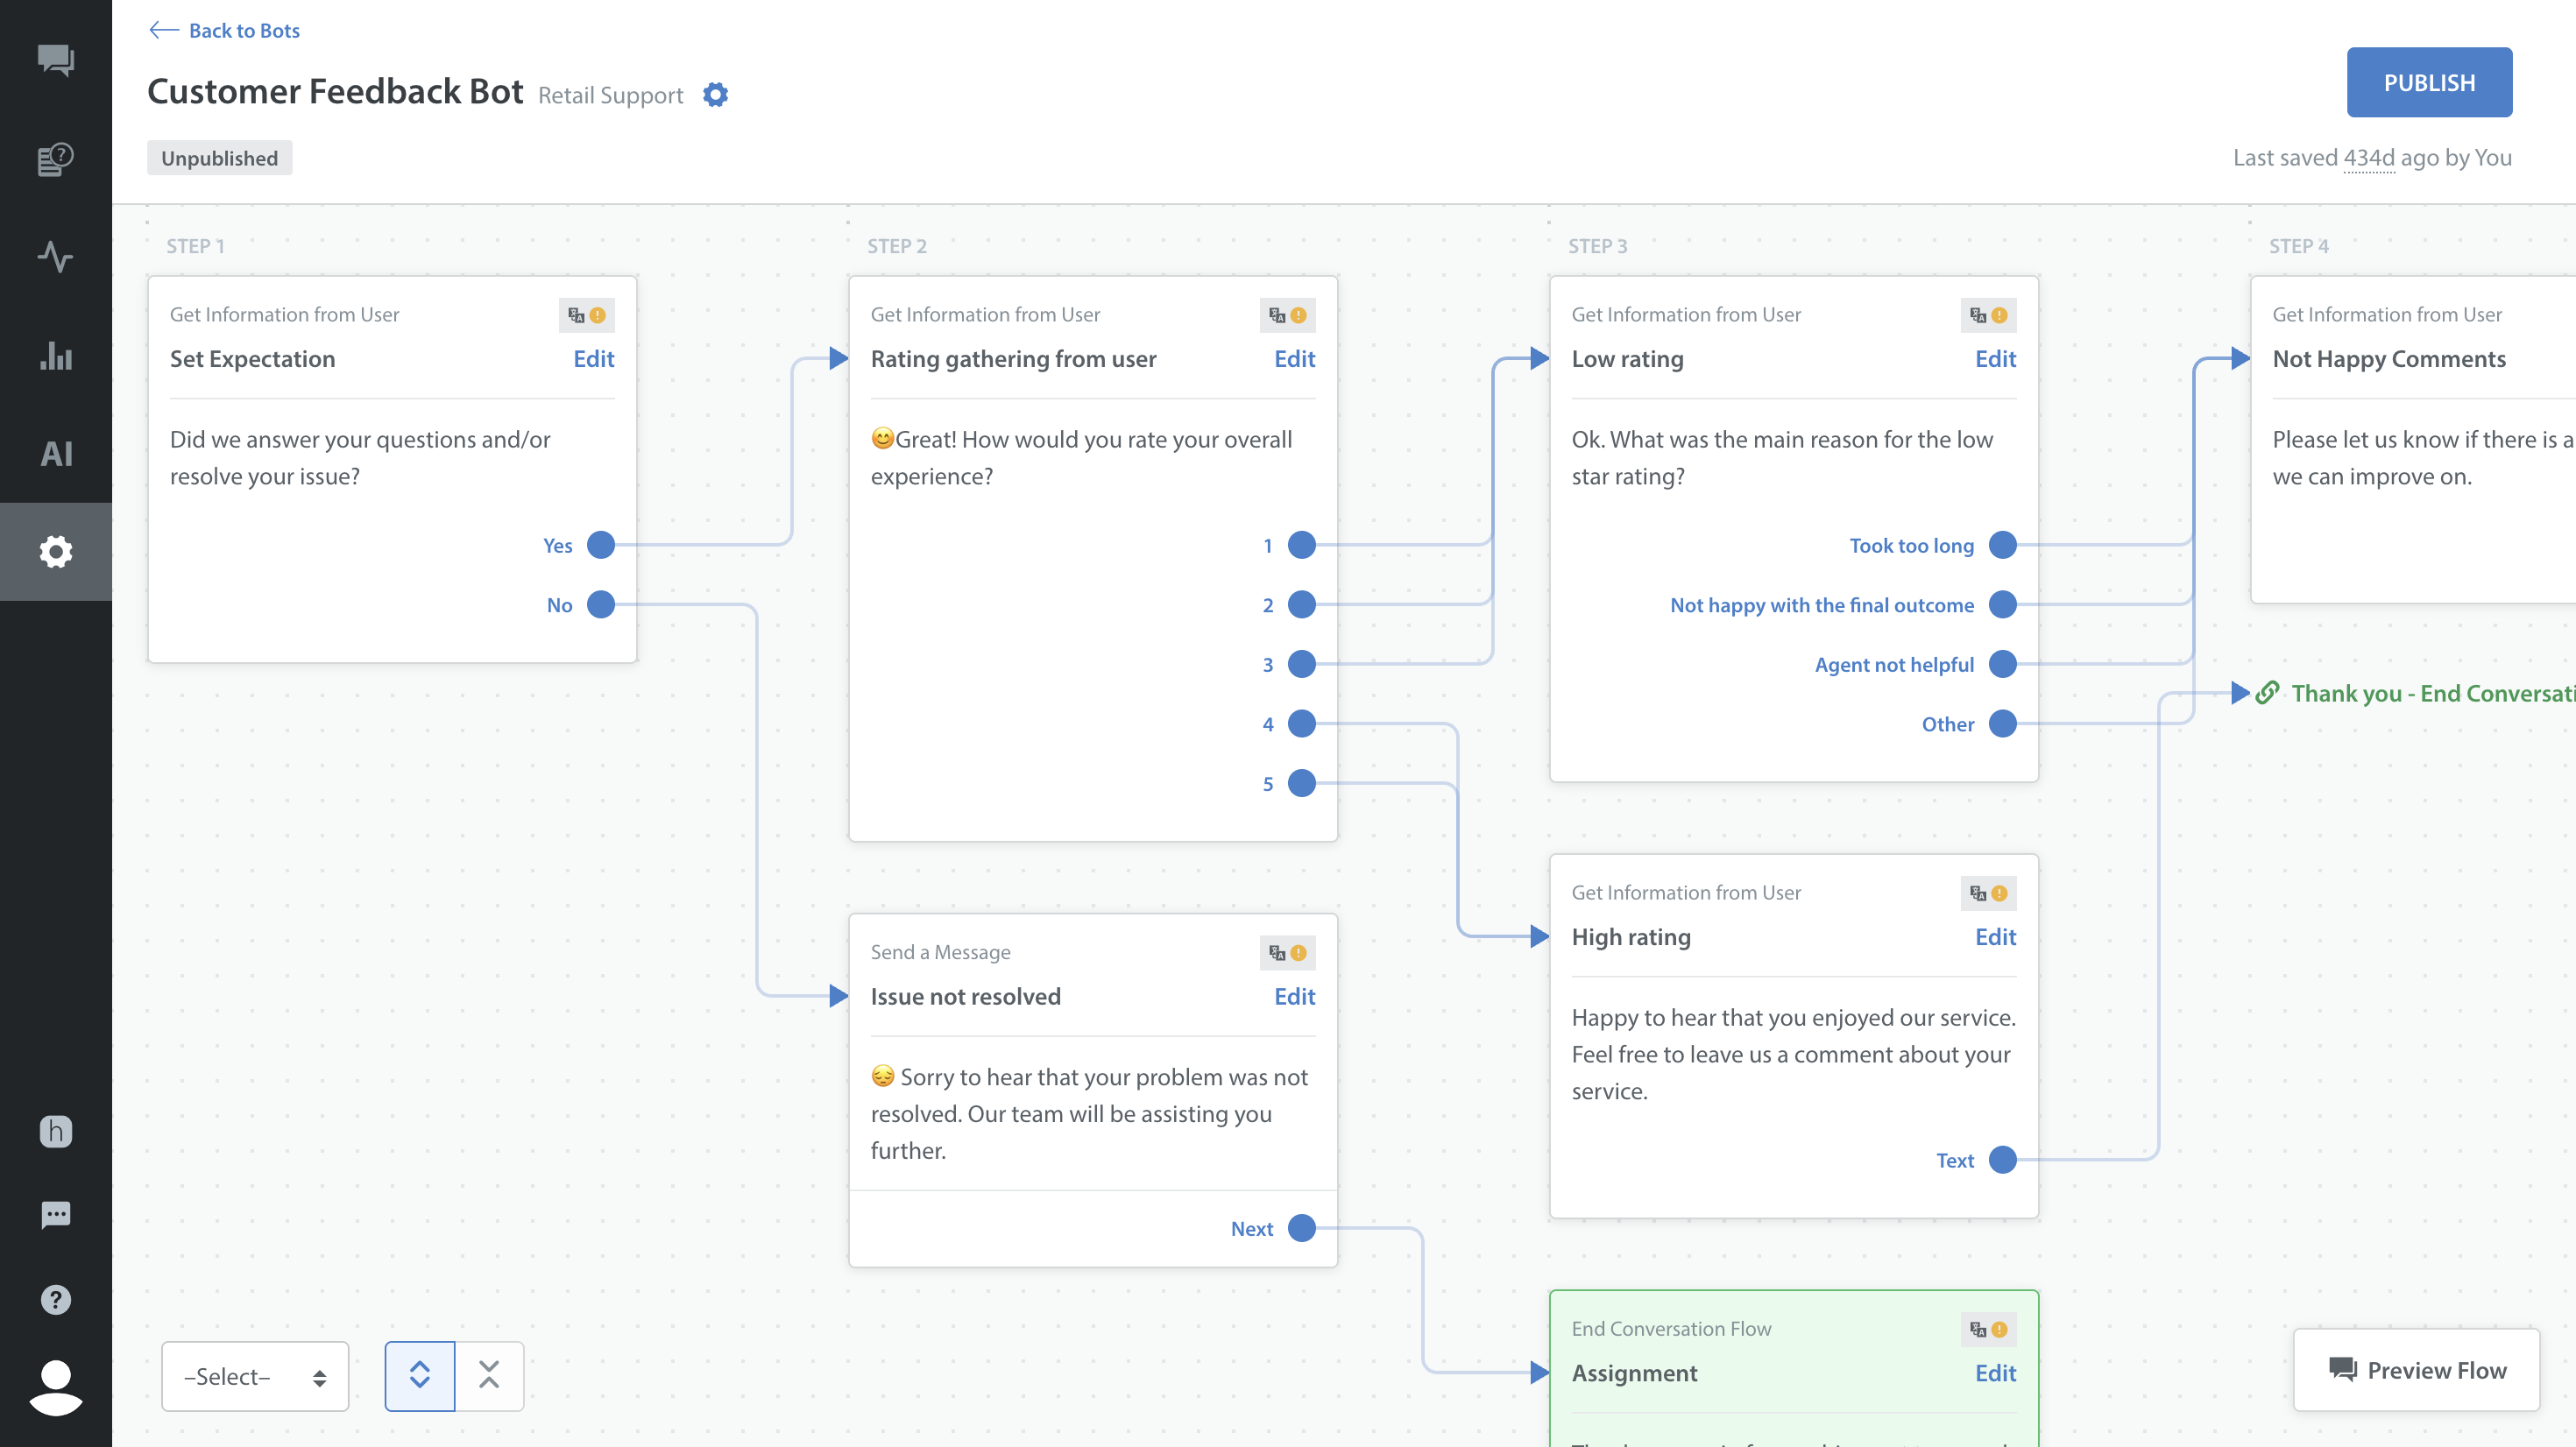Open reports bar chart icon

click(55, 355)
